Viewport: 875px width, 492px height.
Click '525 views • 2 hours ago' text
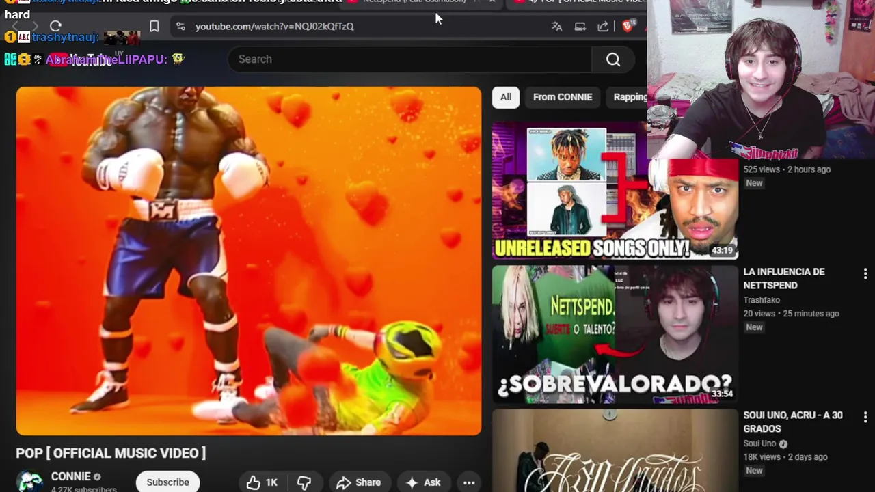click(x=787, y=169)
